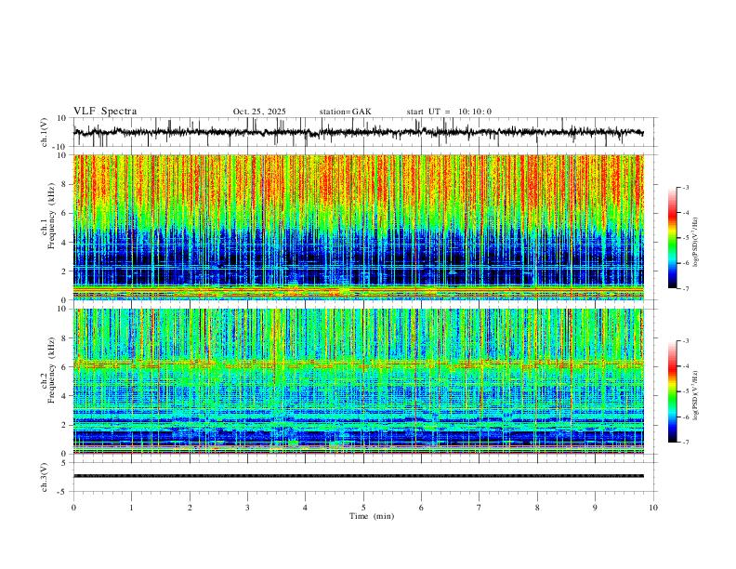The width and height of the screenshot is (736, 569).
Task: Click the "VLF Spectra" plot title
Action: [105, 112]
